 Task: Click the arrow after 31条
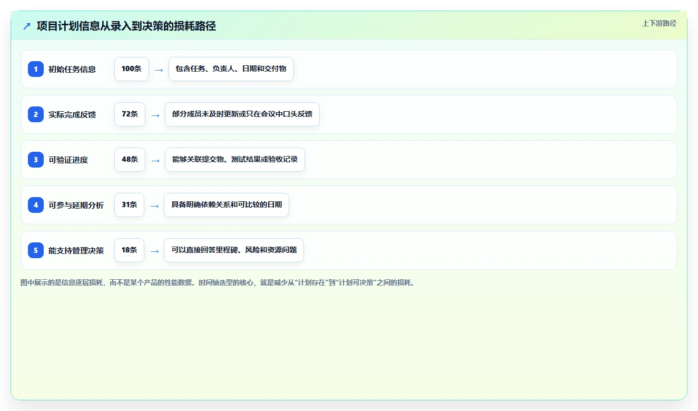[x=154, y=205]
